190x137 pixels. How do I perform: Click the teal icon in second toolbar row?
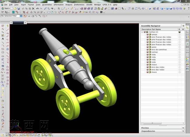point(13,12)
